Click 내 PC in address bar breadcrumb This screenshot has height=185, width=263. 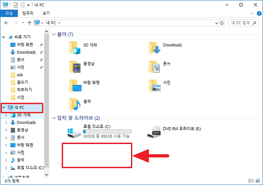[51, 23]
